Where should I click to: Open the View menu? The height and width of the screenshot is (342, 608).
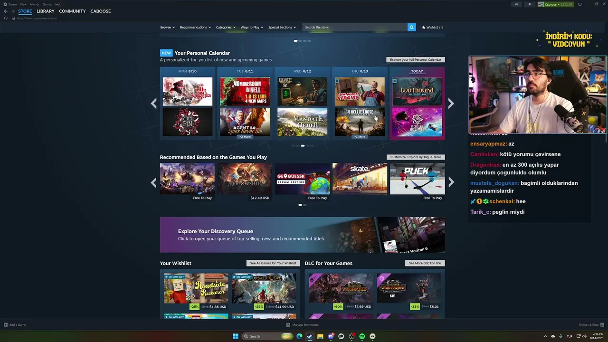point(23,4)
